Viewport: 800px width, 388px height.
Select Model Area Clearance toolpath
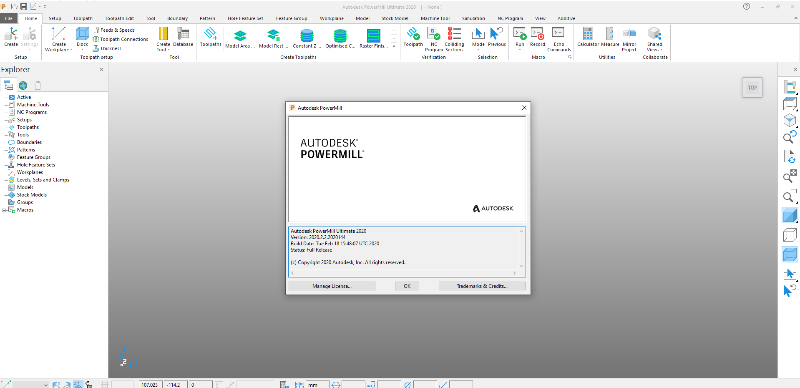pyautogui.click(x=240, y=39)
